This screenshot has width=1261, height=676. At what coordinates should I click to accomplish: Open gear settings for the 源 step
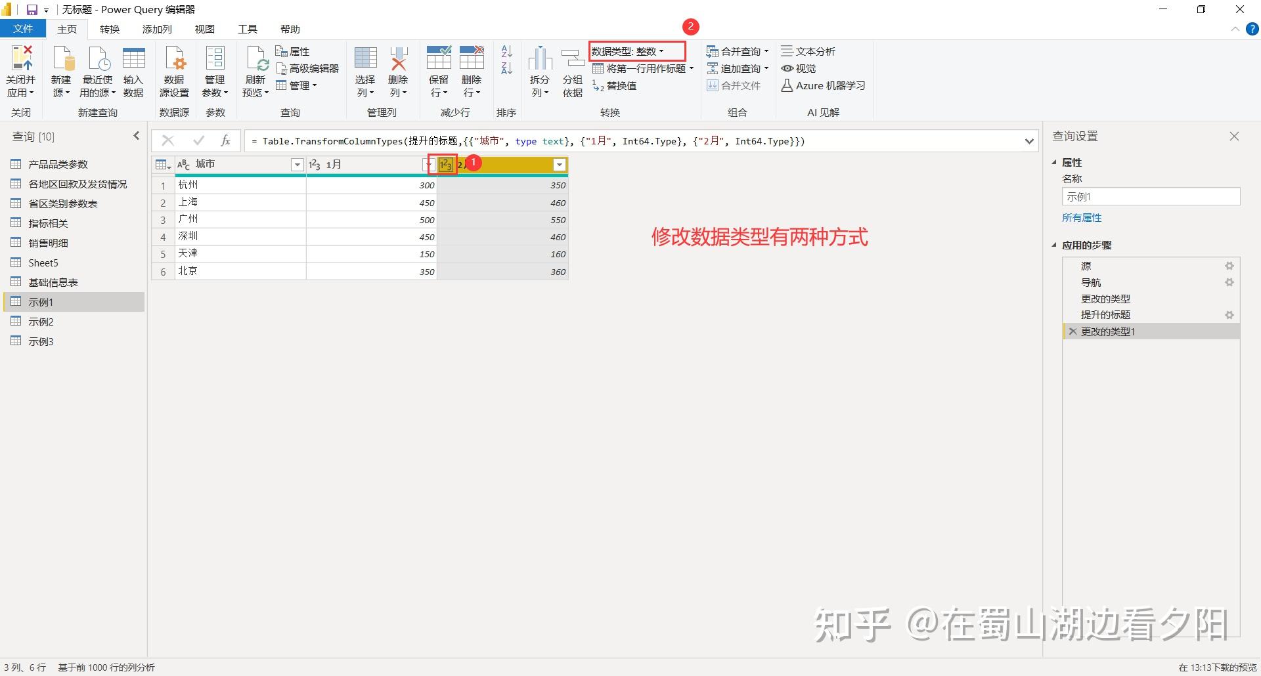pyautogui.click(x=1229, y=266)
